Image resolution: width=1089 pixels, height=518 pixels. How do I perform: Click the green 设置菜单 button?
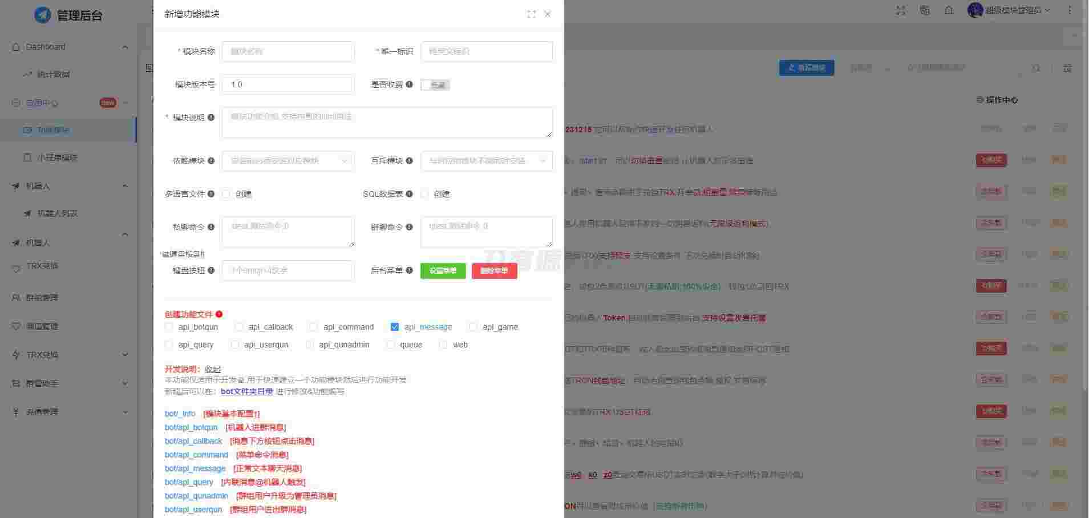443,271
